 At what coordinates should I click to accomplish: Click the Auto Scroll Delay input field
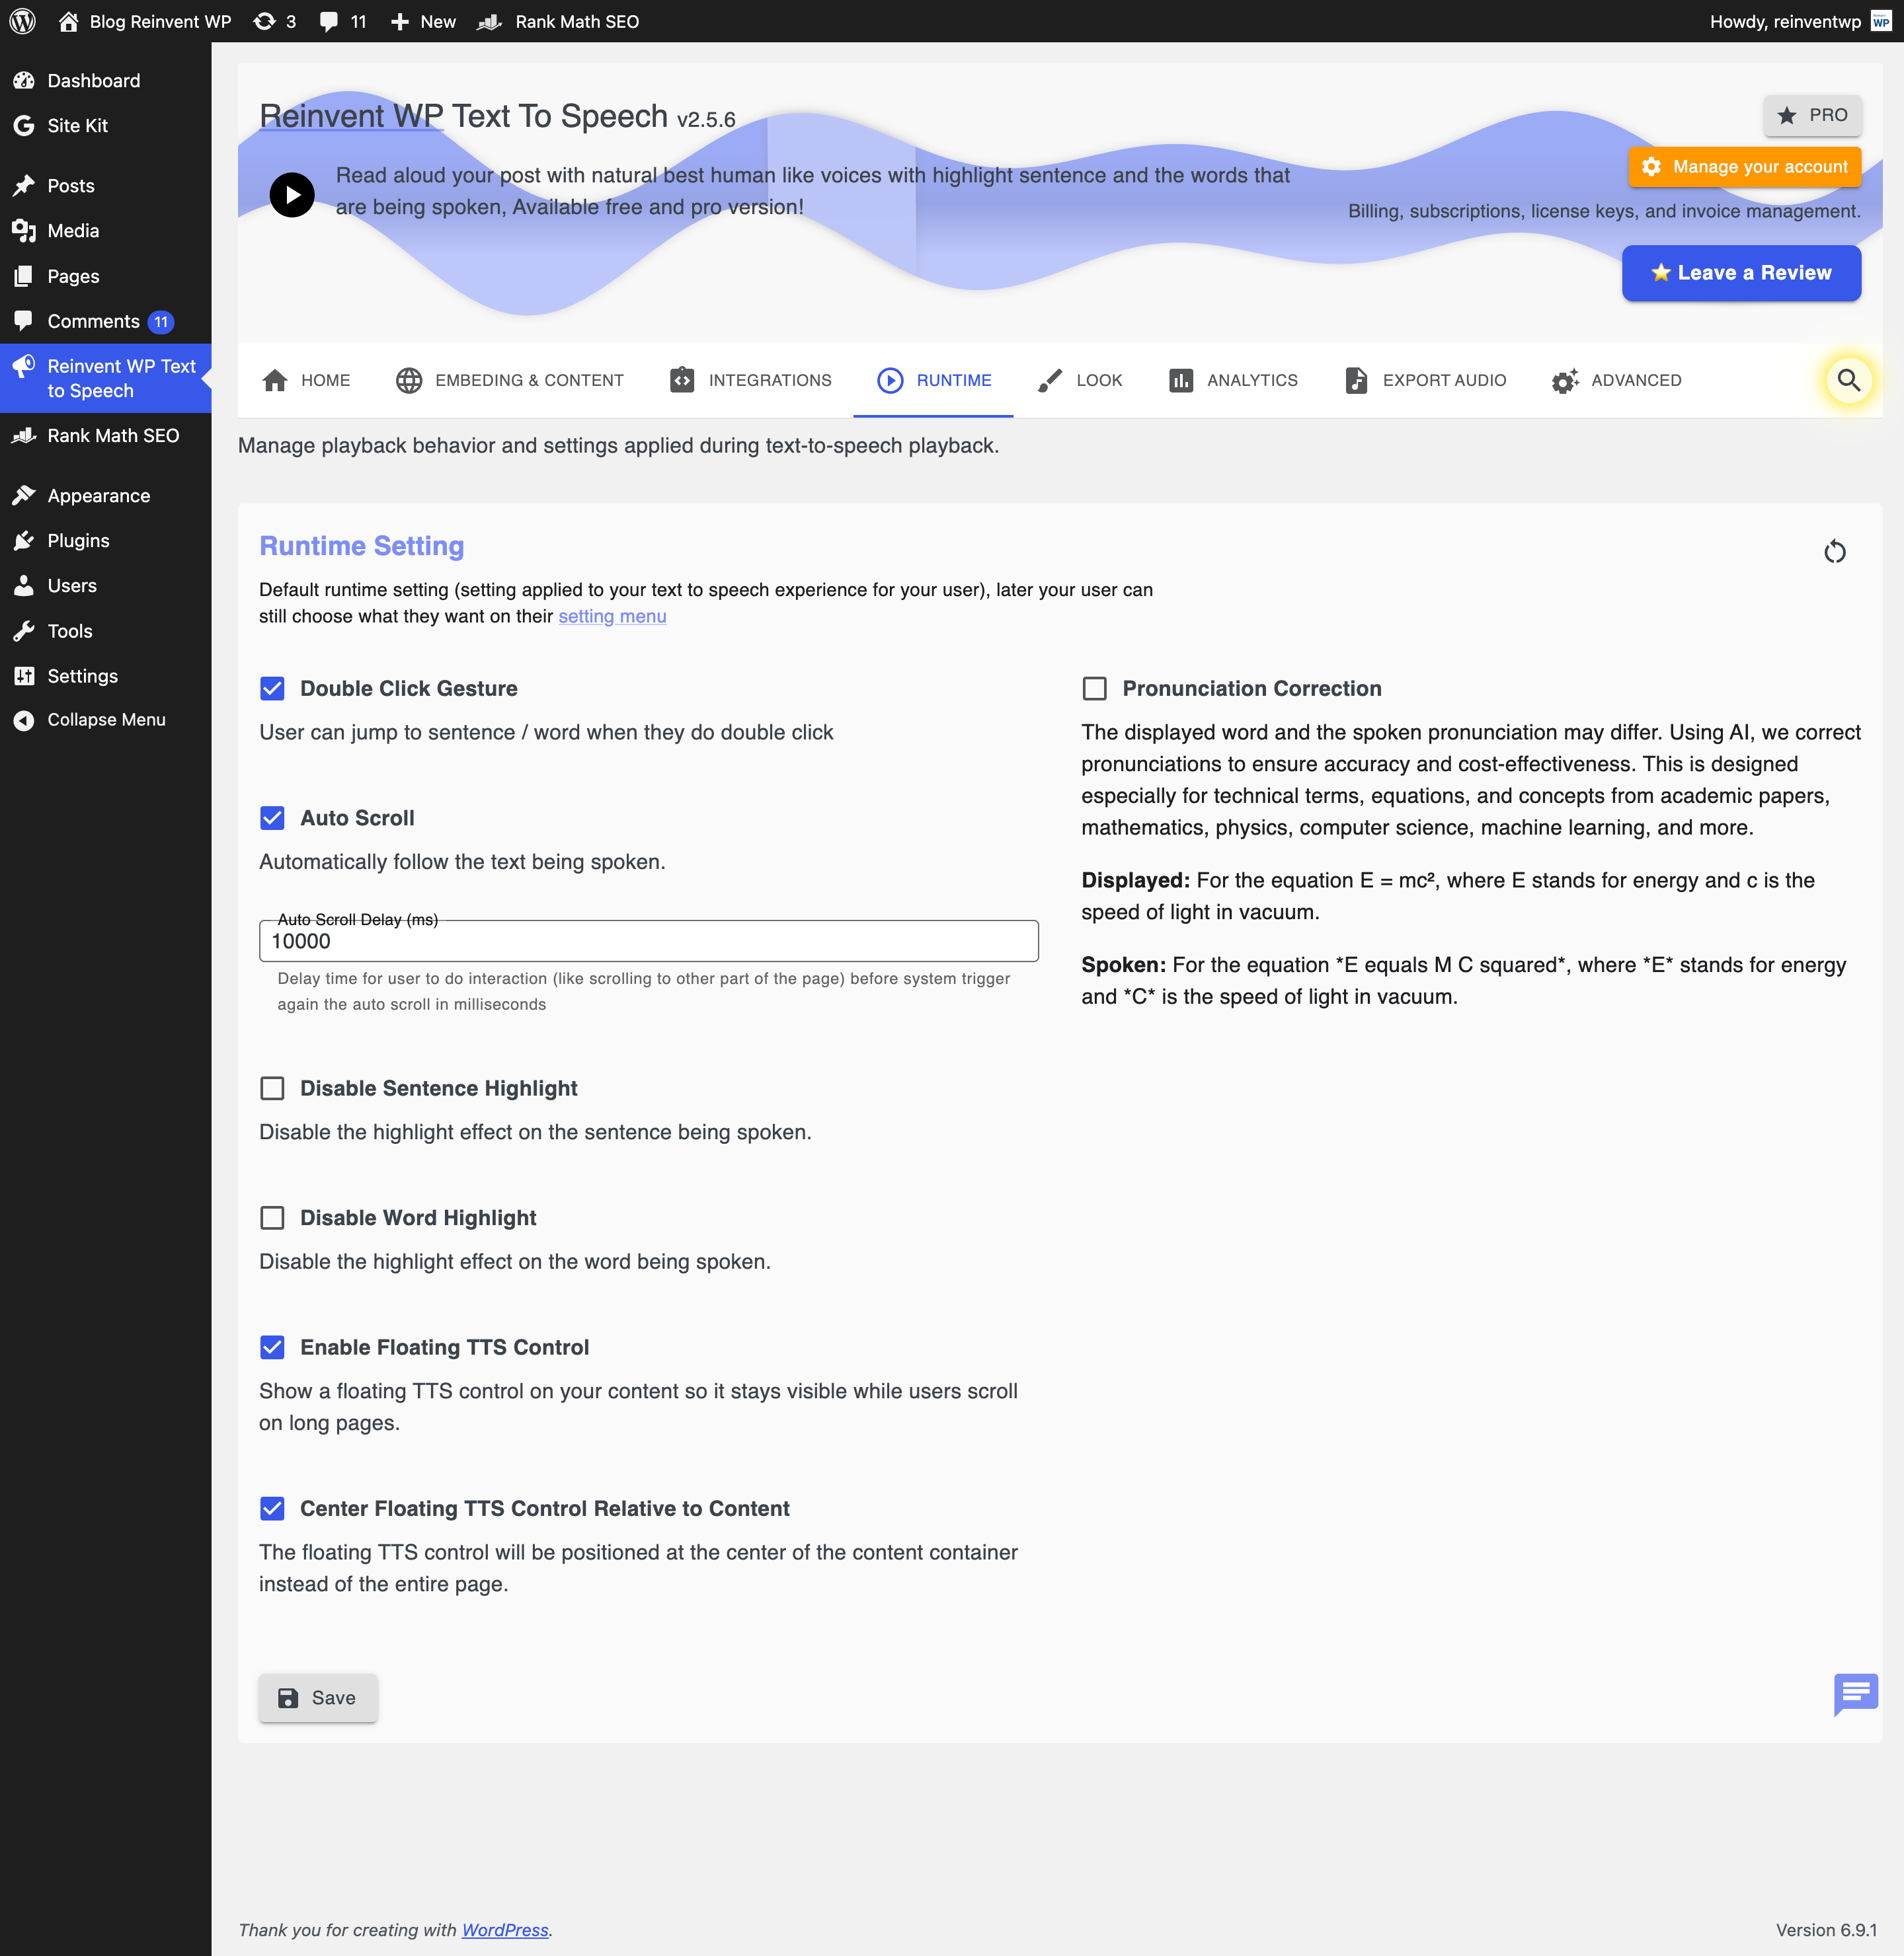coord(648,942)
